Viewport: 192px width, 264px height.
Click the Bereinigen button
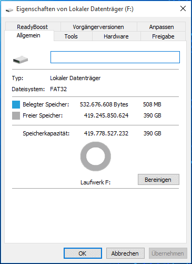click(x=158, y=180)
